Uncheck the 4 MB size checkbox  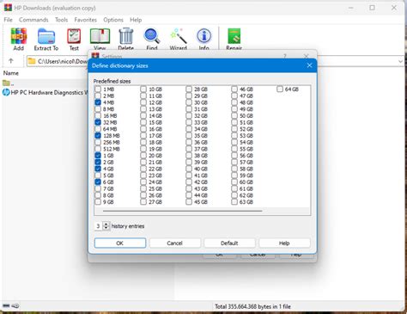pyautogui.click(x=98, y=102)
